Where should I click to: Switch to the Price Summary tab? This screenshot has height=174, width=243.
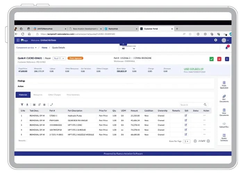(x=73, y=94)
